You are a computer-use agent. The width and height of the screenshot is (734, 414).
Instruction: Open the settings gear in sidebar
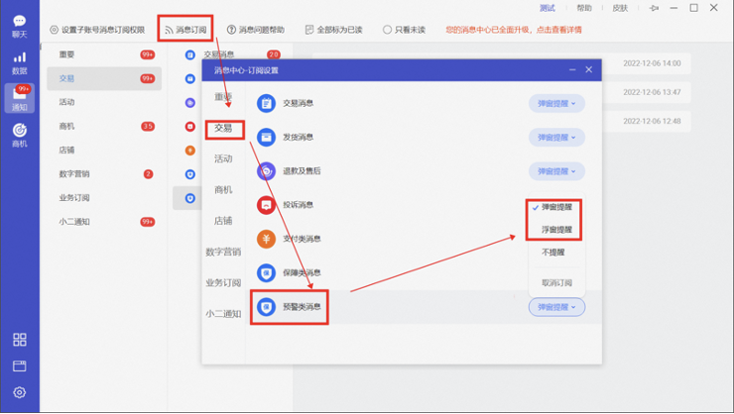coord(20,392)
